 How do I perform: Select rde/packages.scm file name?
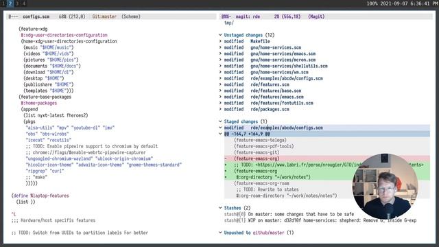(x=270, y=109)
